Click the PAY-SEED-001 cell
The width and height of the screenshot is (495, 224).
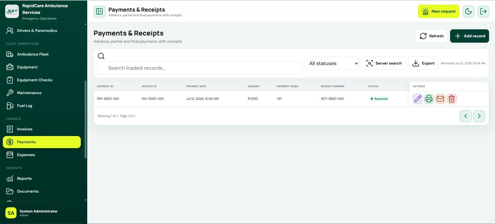coord(108,99)
